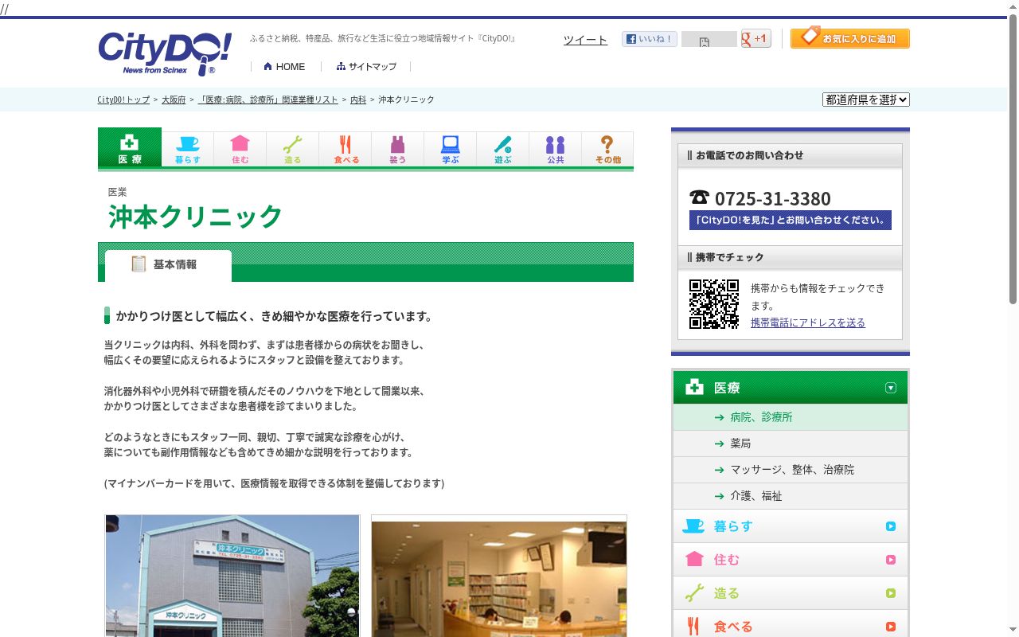
Task: Select the 暮らす coffee cup icon
Action: pyautogui.click(x=188, y=150)
